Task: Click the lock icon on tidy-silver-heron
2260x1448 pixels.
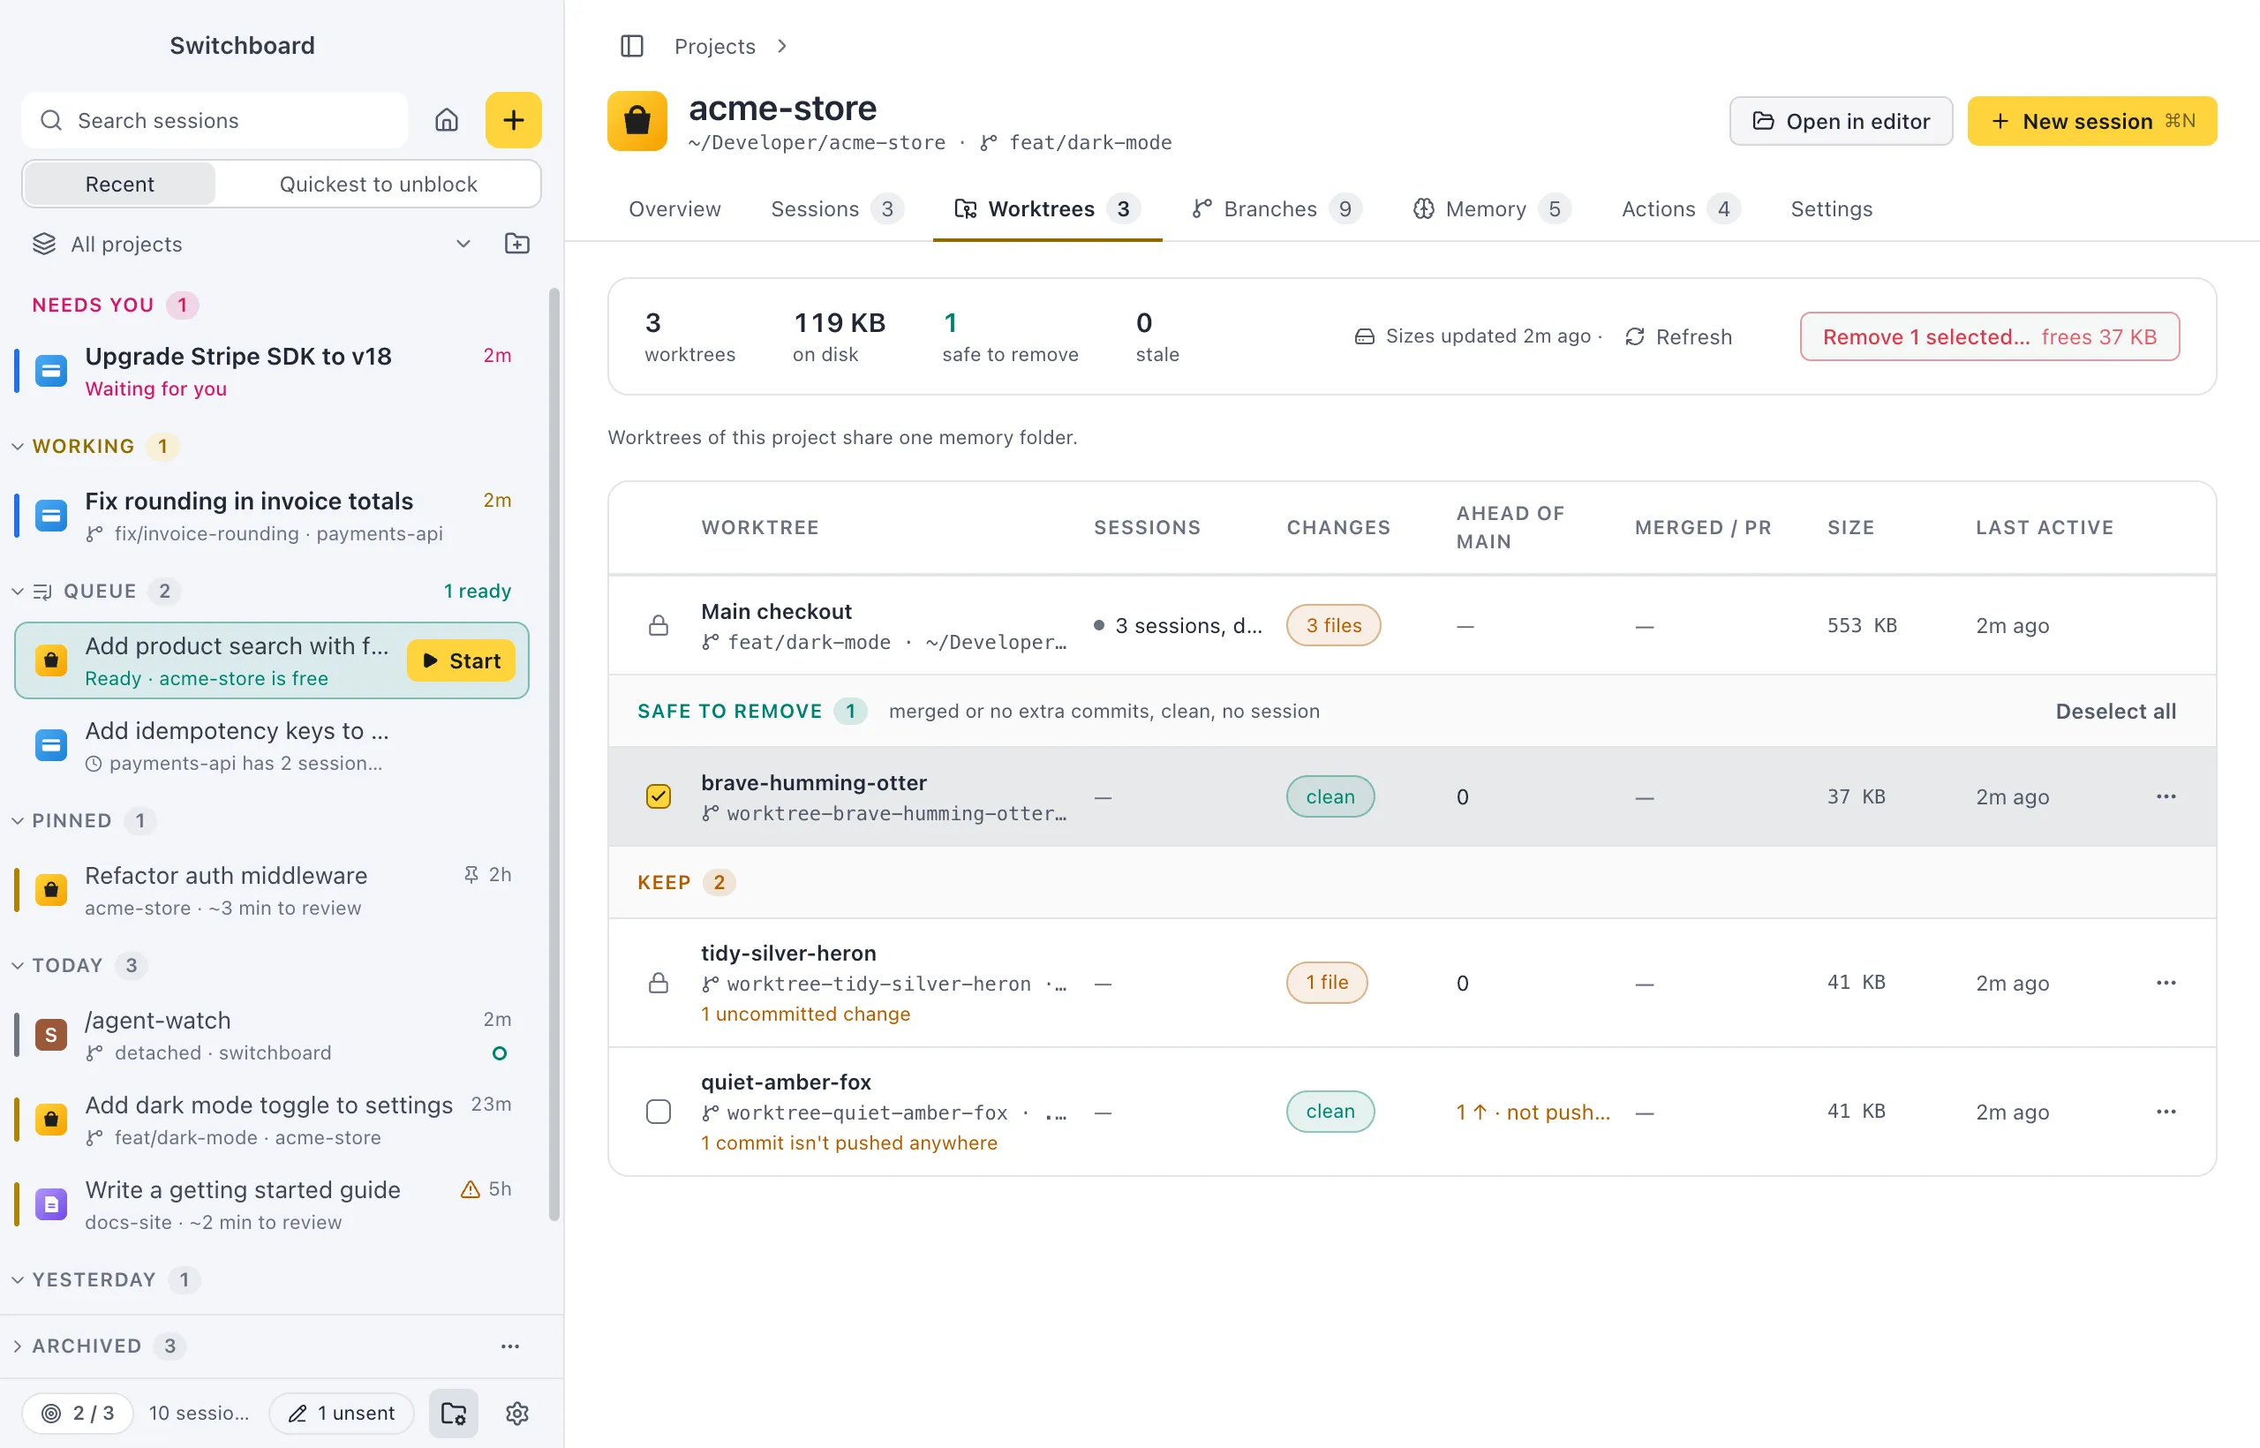Action: [x=658, y=983]
